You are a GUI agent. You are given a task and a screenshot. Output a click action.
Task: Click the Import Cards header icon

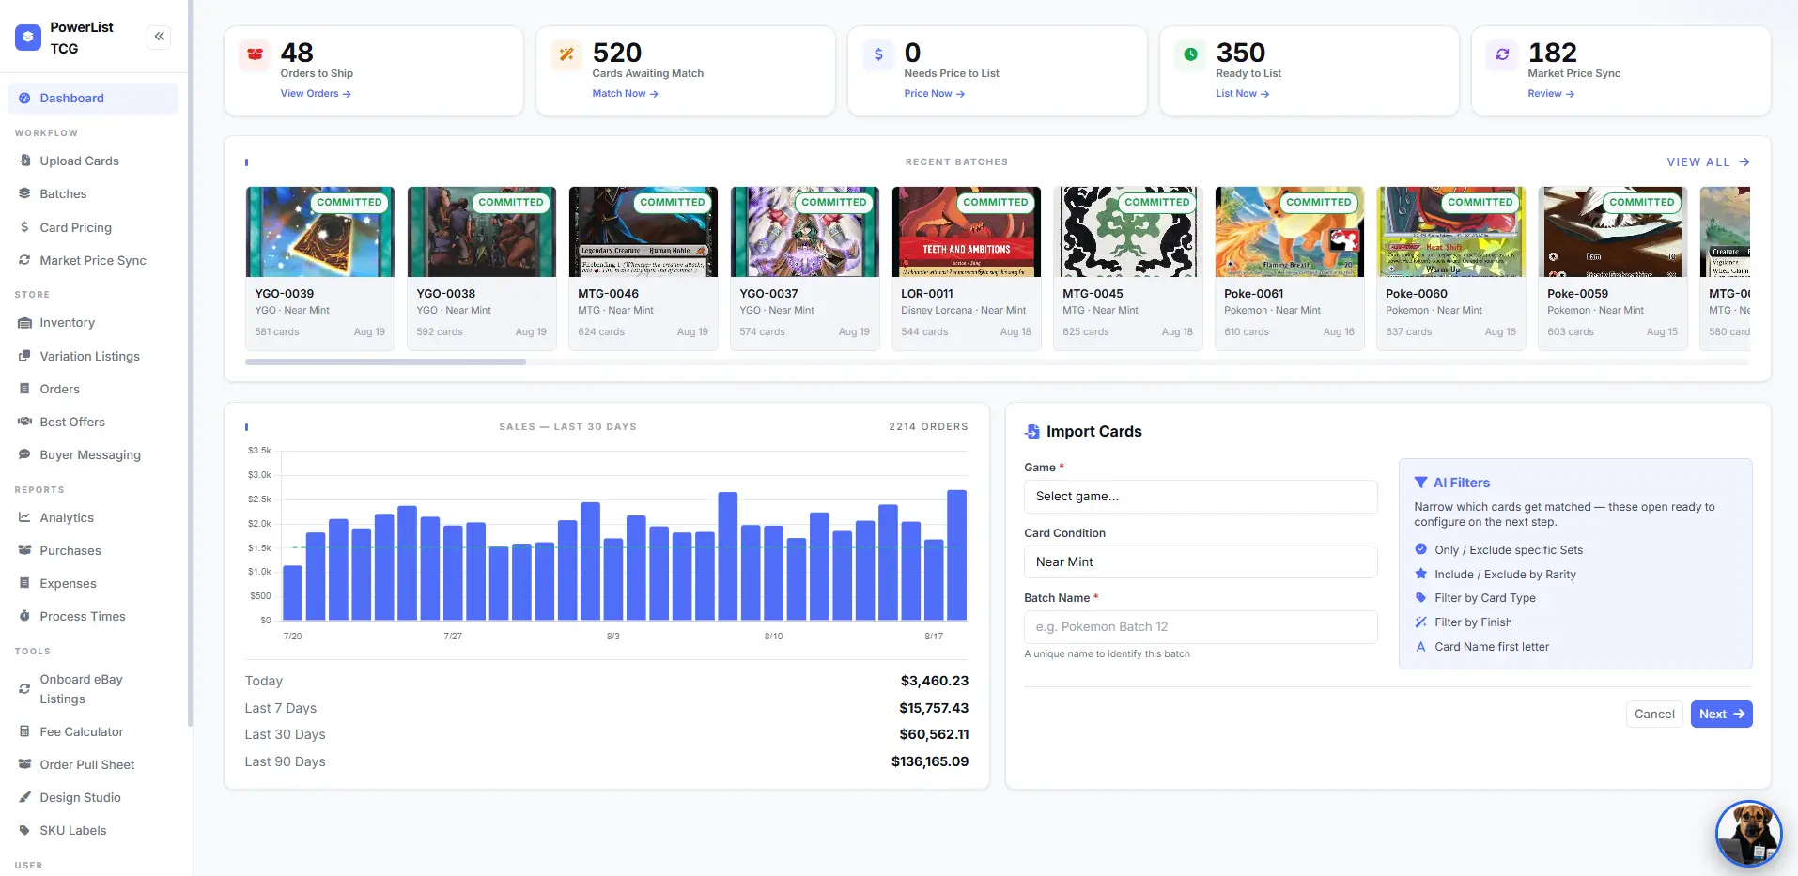1032,432
